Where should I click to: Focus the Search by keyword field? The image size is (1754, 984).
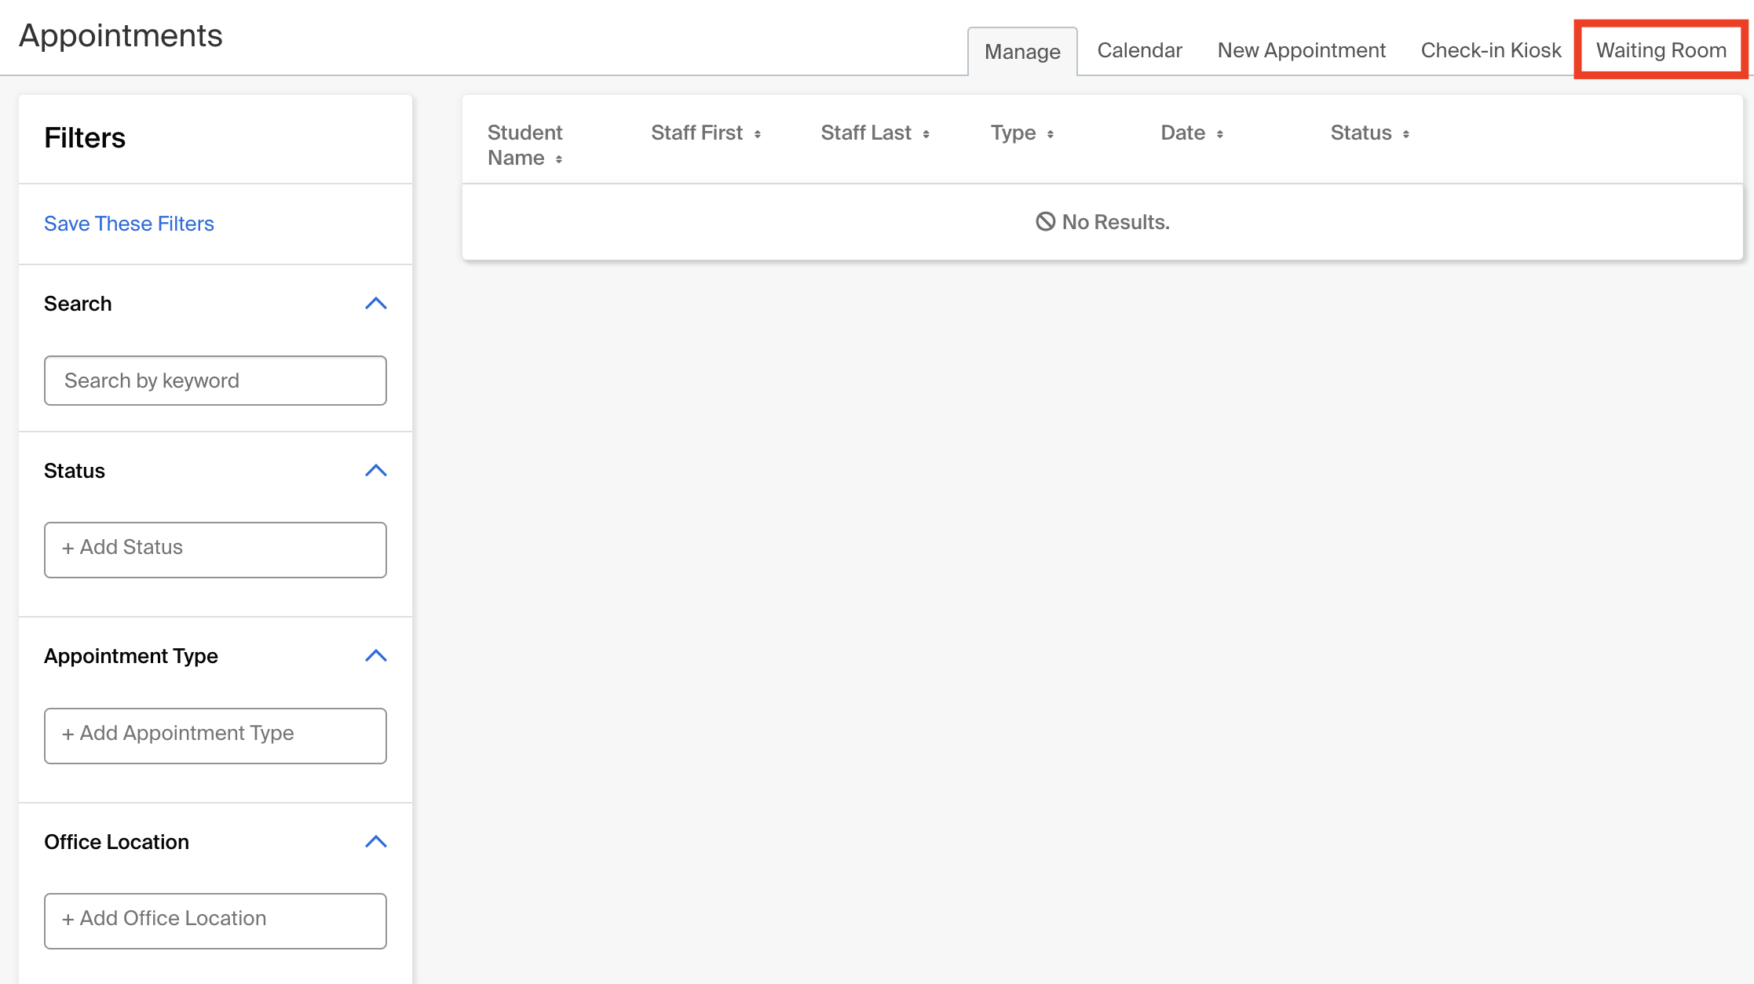pyautogui.click(x=215, y=381)
